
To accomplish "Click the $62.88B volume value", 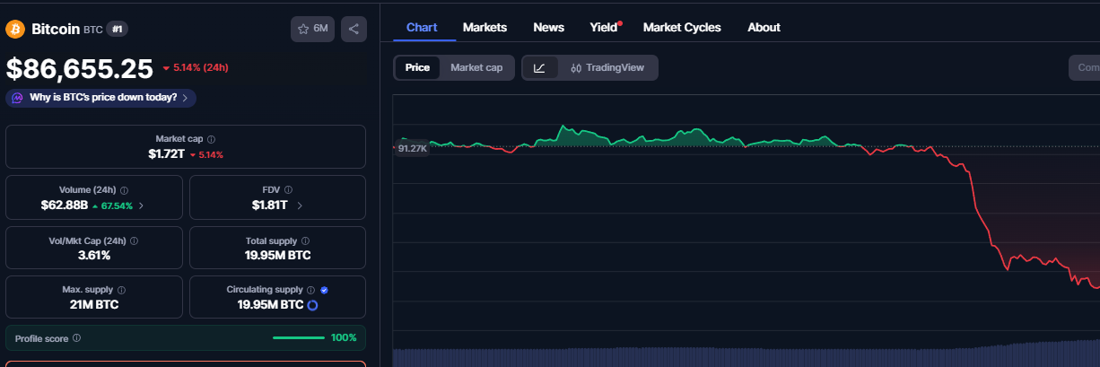I will coord(64,205).
